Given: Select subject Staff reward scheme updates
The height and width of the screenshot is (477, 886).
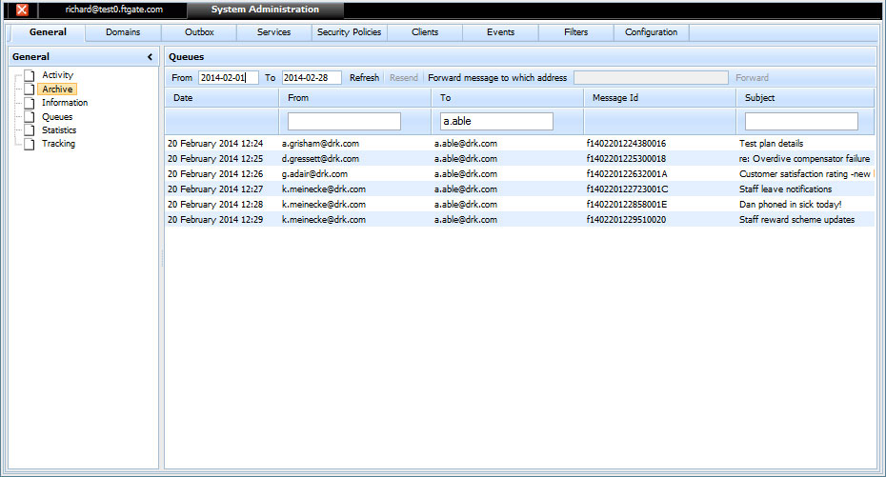Looking at the screenshot, I should pyautogui.click(x=796, y=220).
